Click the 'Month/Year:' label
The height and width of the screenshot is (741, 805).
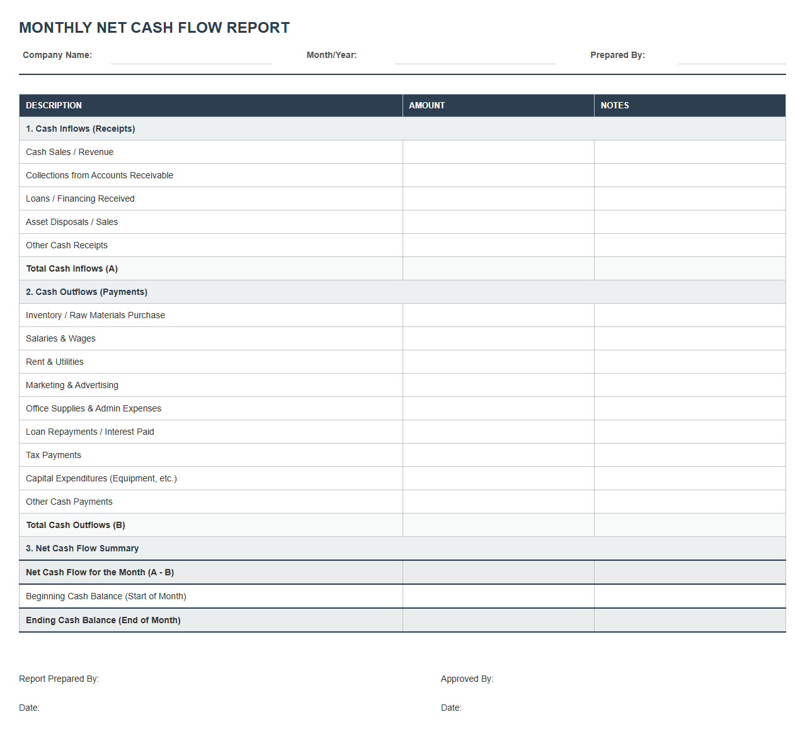click(x=332, y=55)
